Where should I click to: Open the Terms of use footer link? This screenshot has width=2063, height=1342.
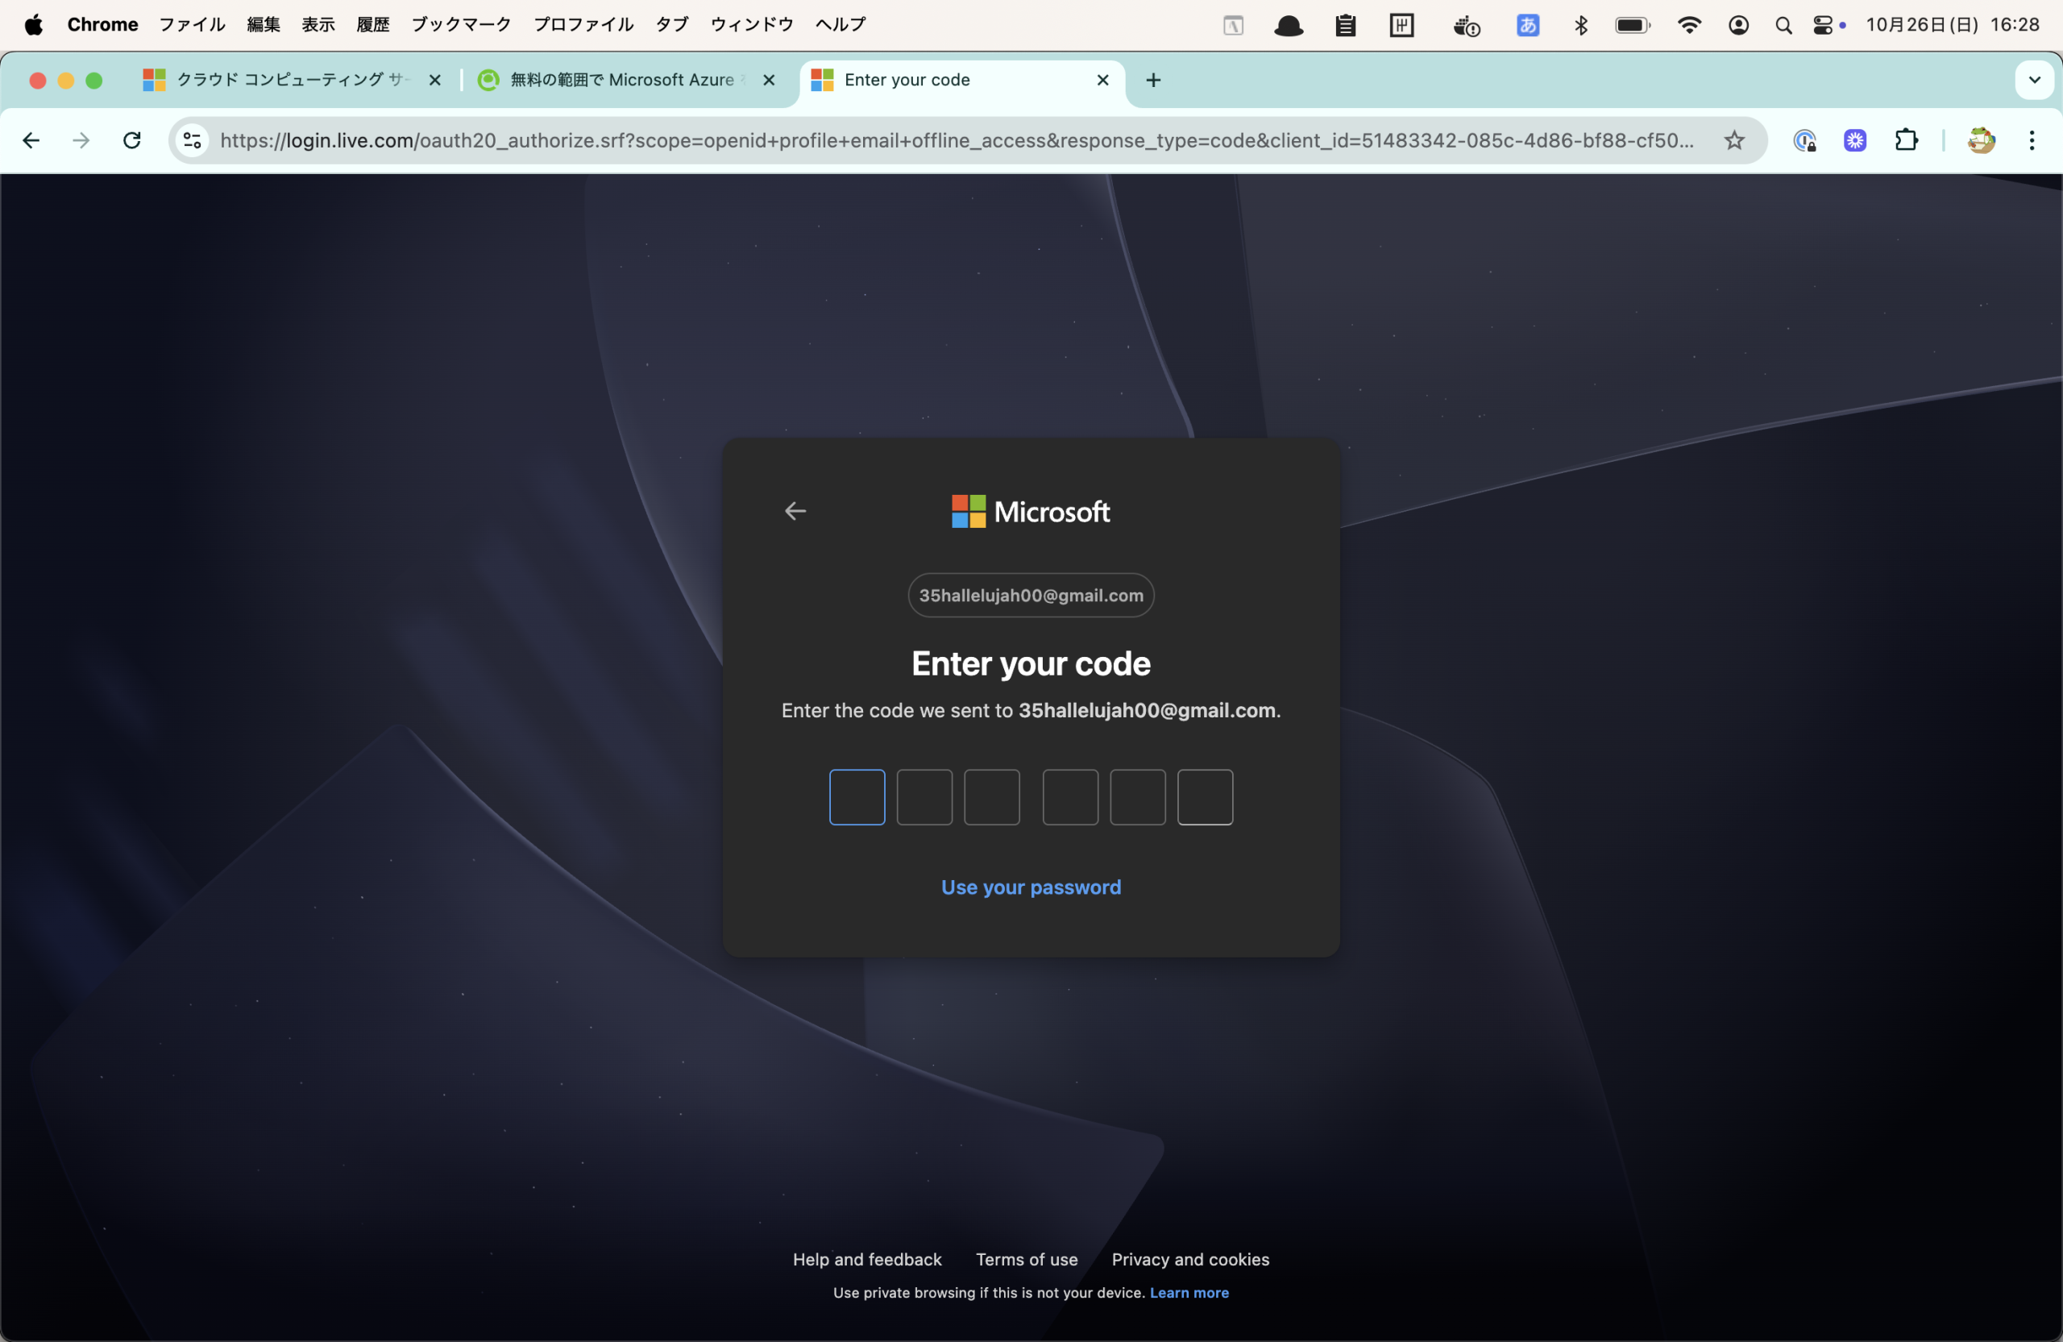(1027, 1259)
